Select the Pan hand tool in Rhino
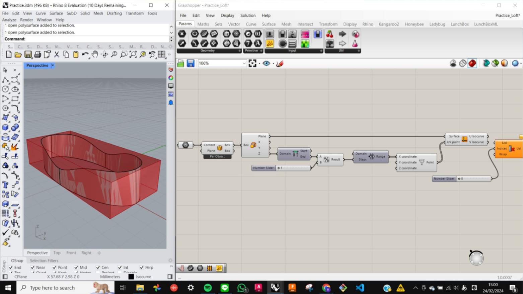Screen dimensions: 523x294 [x=95, y=54]
